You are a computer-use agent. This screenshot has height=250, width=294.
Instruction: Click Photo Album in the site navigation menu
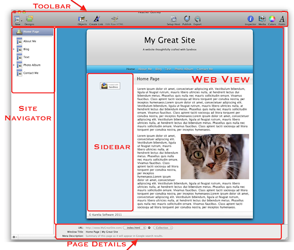coord(184,69)
